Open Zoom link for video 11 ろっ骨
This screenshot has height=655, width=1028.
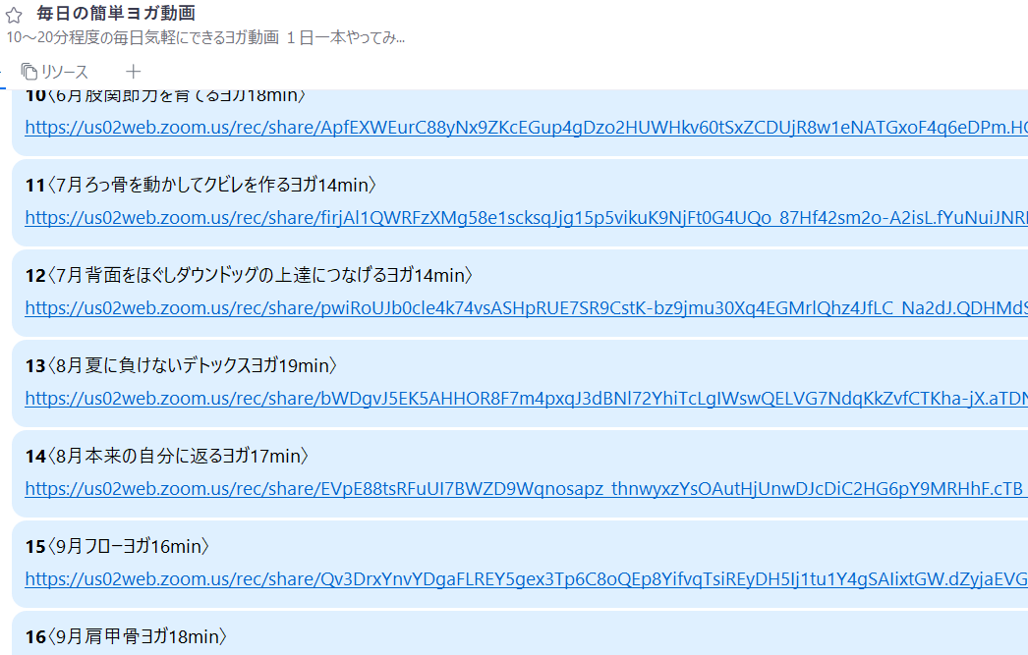pyautogui.click(x=527, y=217)
